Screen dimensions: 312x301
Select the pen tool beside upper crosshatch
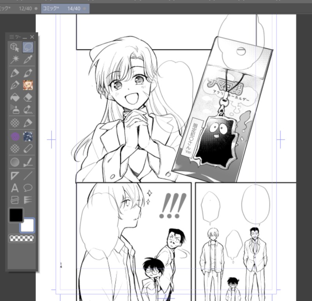pos(28,123)
